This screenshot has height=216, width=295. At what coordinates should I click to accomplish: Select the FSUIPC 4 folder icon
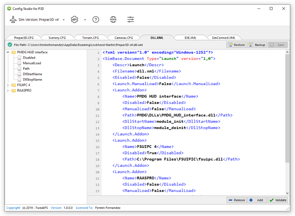(14, 85)
